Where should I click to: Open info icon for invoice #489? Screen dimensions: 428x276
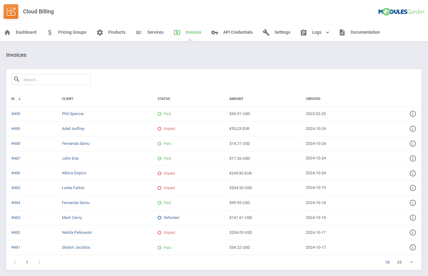(413, 129)
